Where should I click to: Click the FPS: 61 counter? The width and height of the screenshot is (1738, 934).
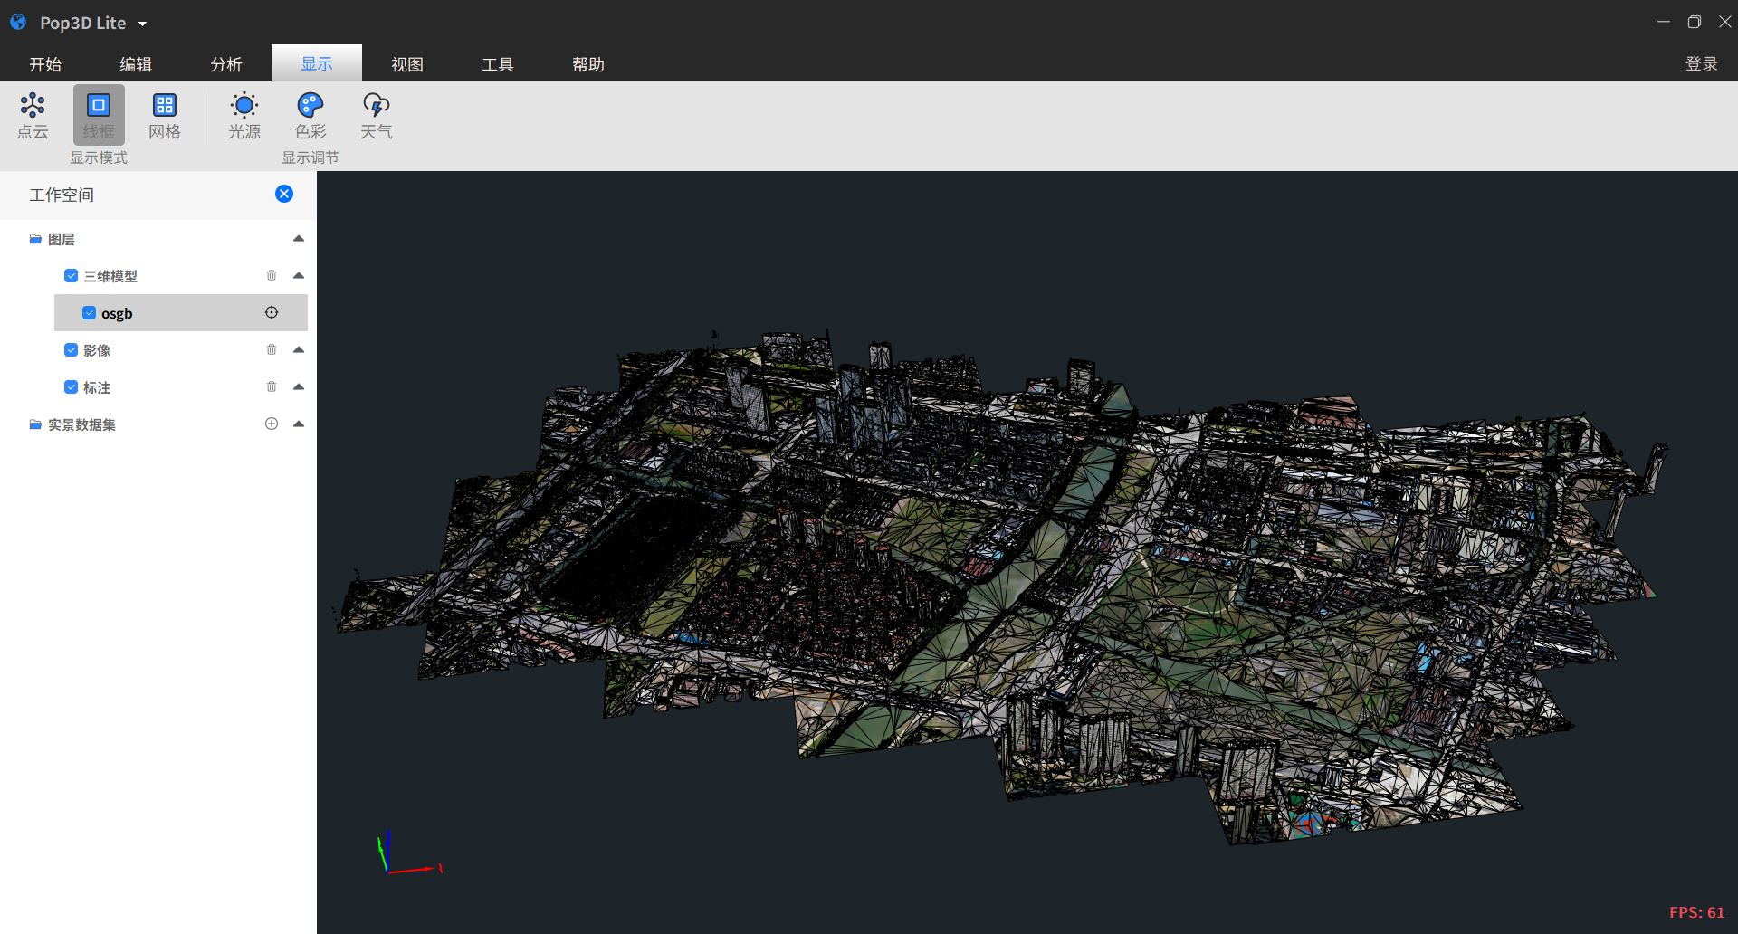pyautogui.click(x=1696, y=912)
